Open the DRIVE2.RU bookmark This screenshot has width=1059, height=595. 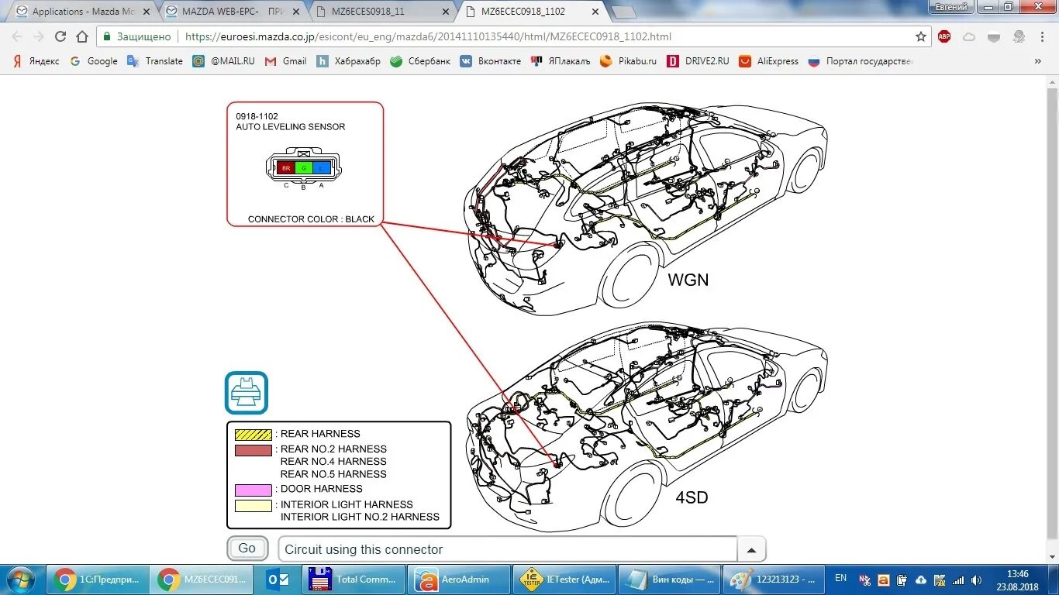coord(698,61)
